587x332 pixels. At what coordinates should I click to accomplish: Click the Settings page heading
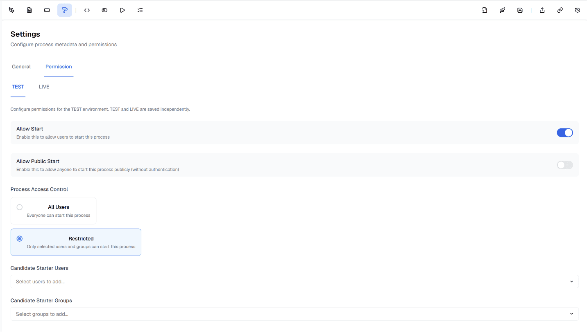(x=25, y=34)
